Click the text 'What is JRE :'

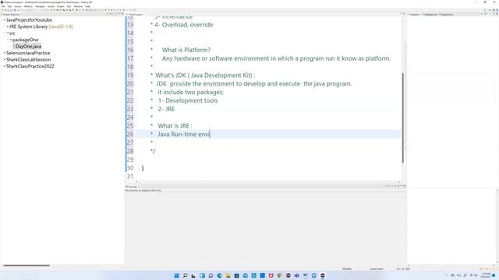pos(175,126)
